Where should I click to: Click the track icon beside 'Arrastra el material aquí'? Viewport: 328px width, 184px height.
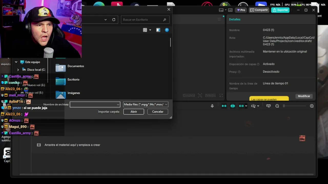point(39,145)
